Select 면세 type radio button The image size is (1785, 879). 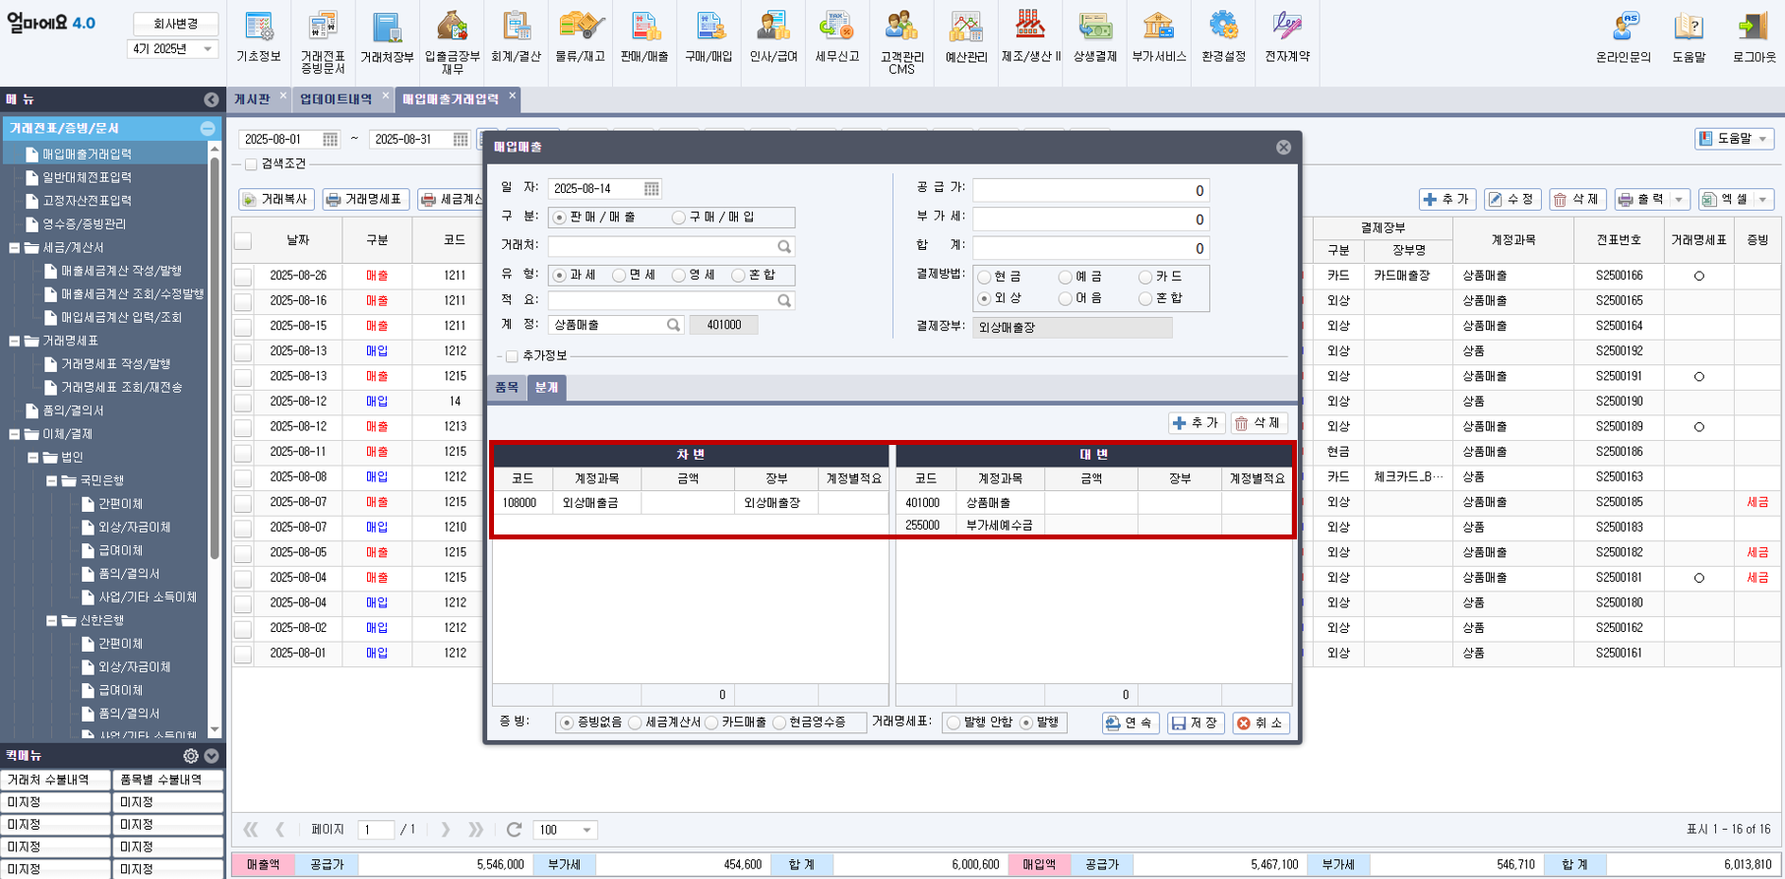[x=619, y=276]
